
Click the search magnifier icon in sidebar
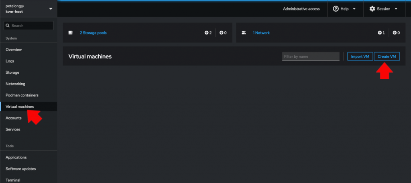click(x=8, y=26)
